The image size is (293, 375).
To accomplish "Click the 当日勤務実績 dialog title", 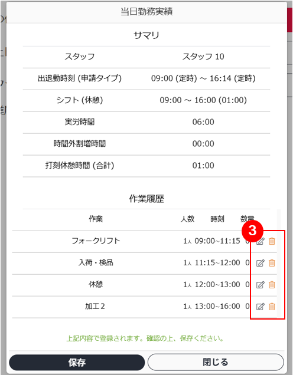I will (x=146, y=11).
